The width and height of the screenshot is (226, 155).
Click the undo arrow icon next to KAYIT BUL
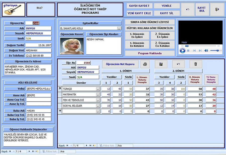[x=188, y=10]
